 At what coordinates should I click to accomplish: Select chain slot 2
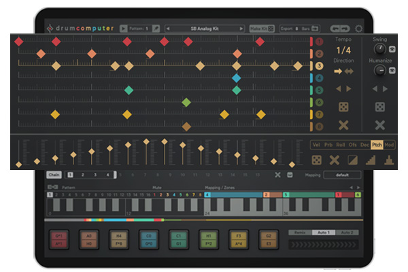82,175
